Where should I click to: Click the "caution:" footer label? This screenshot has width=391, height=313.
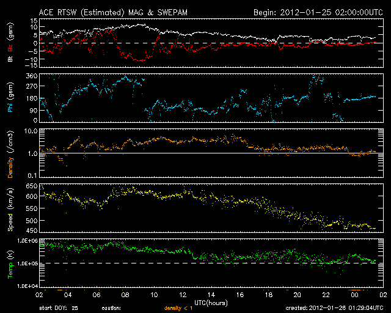[x=111, y=308]
